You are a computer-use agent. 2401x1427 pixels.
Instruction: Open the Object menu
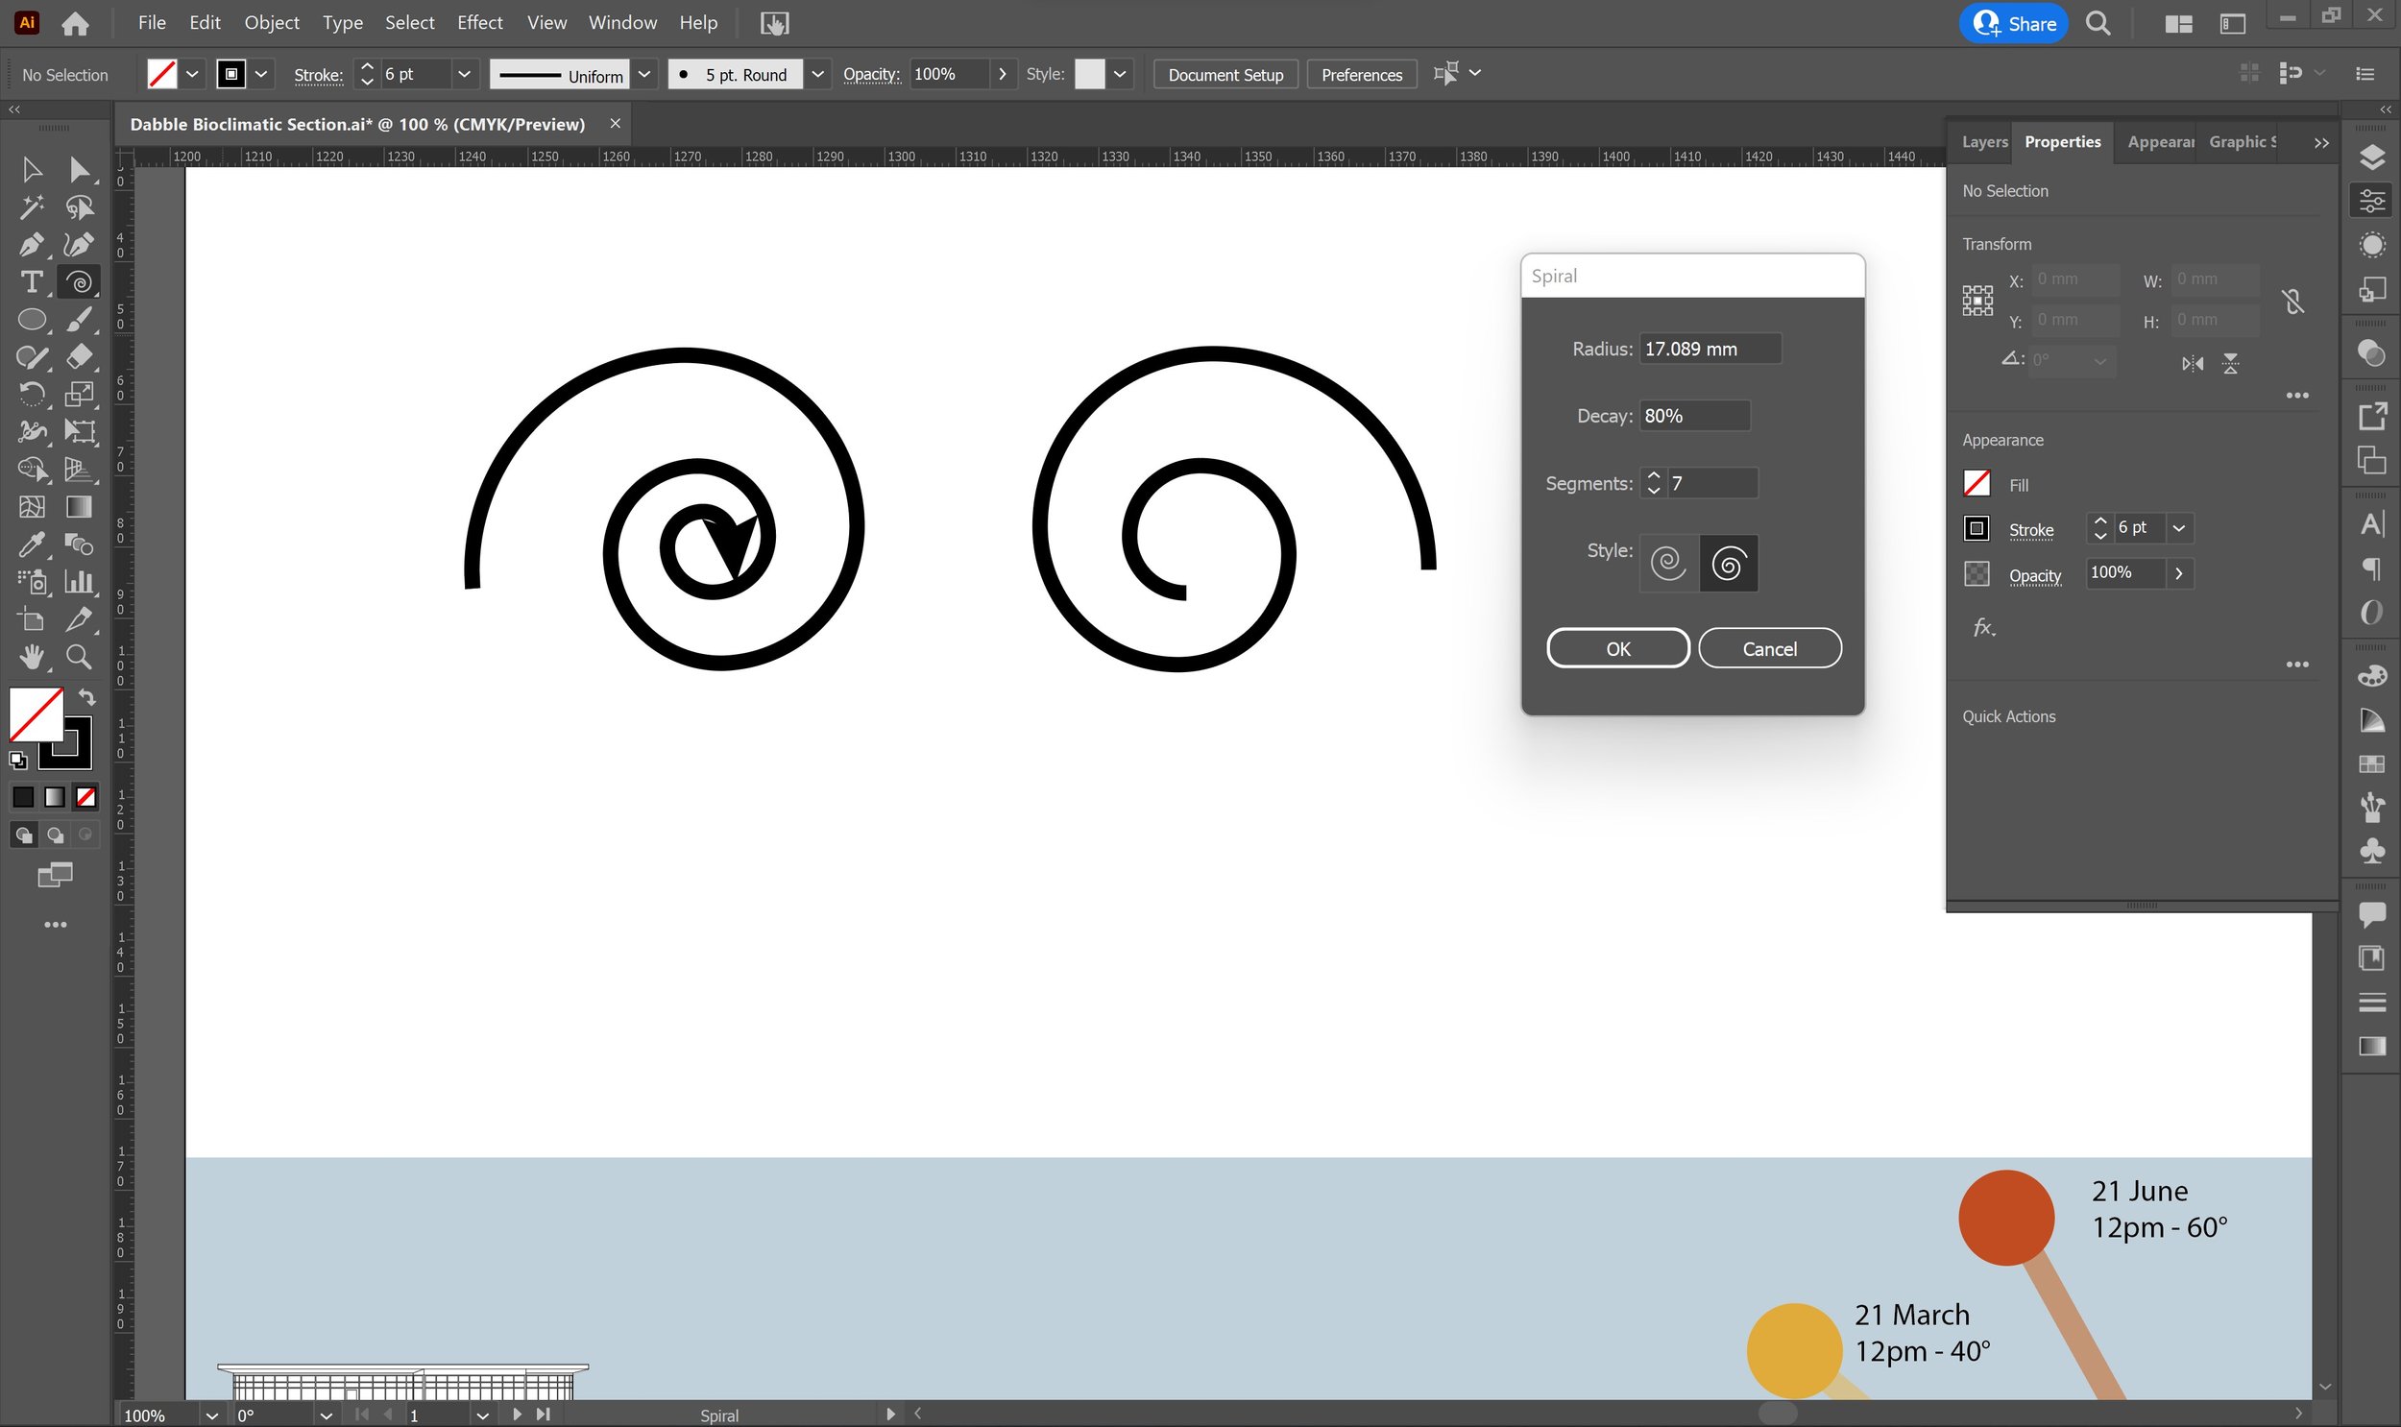[271, 22]
